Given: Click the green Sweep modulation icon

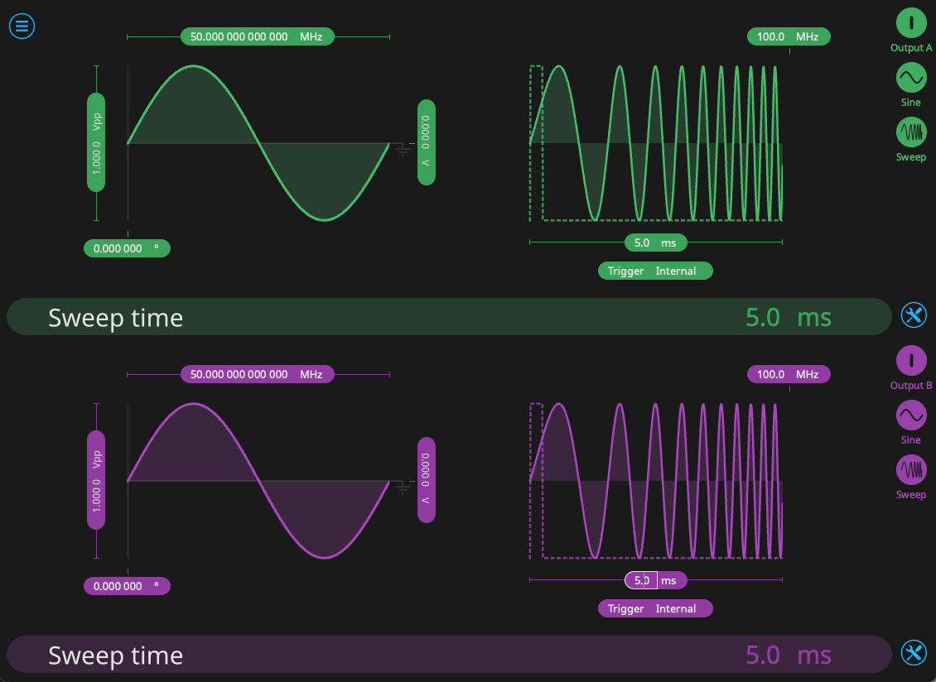Looking at the screenshot, I should pos(911,132).
